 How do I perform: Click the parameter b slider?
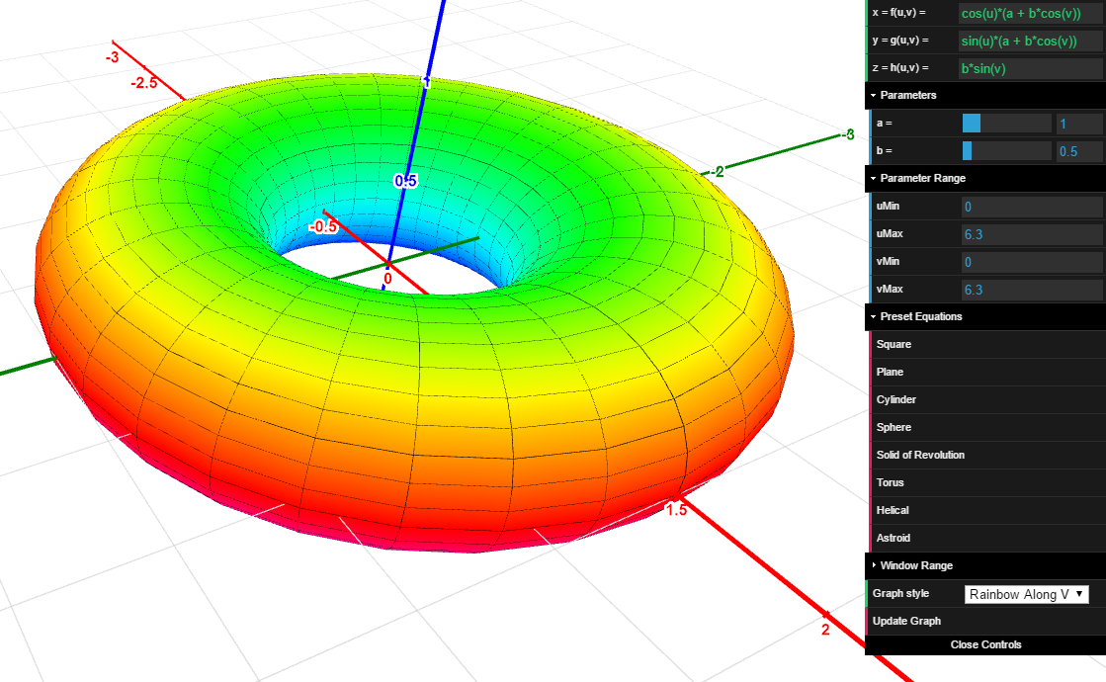point(1006,151)
